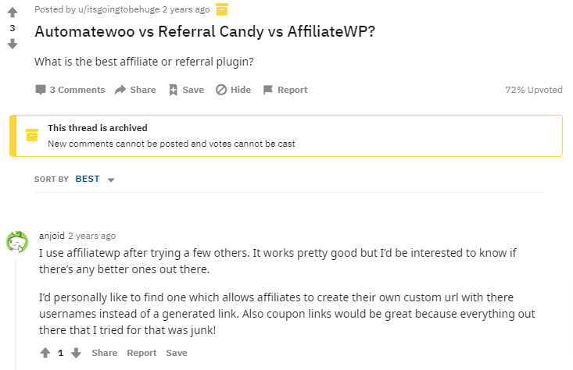Screen dimensions: 573x370
Task: Save the post with bookmark icon
Action: pos(186,90)
